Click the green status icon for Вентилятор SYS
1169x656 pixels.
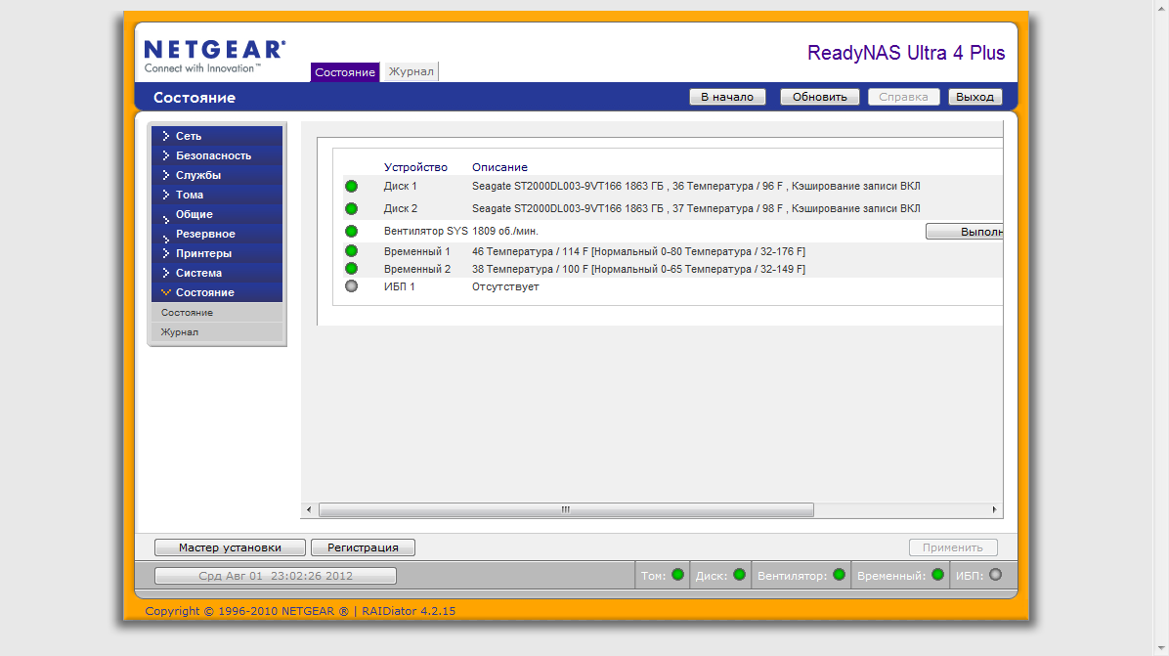(x=351, y=231)
